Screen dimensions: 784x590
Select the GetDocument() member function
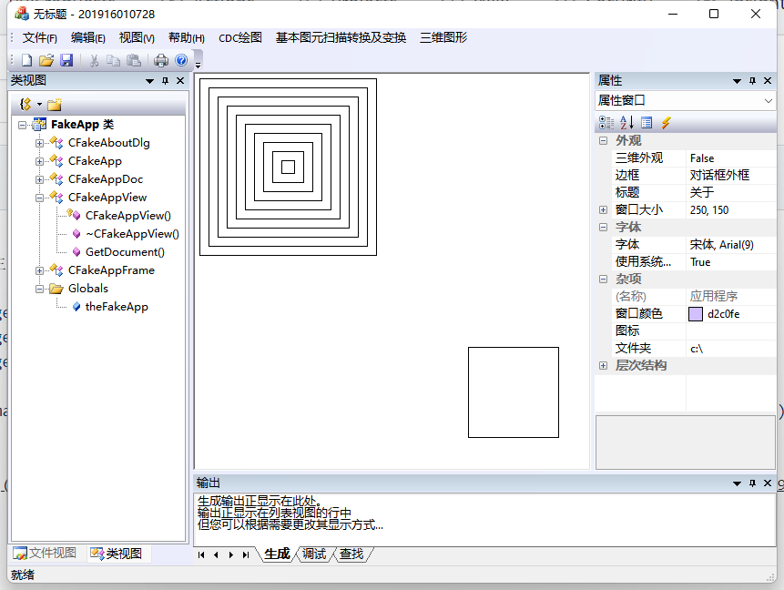click(x=124, y=251)
